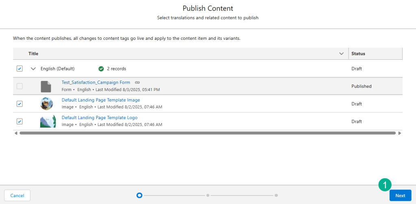Click the Default Landing Page Template Image thumbnail
Screen dimensions: 416x204
click(47, 104)
